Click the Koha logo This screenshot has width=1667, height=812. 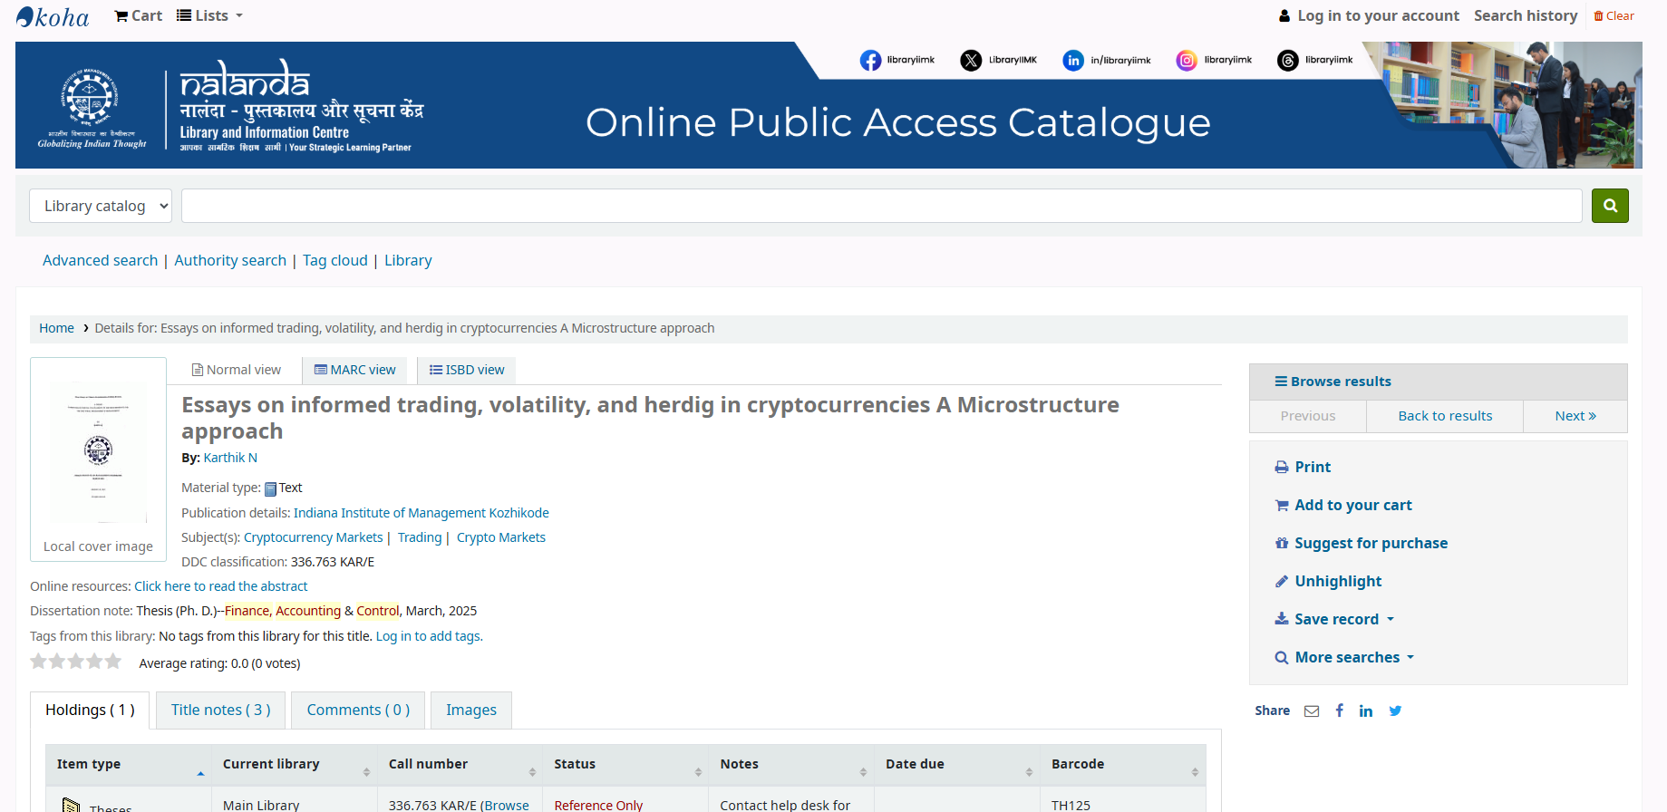pos(53,17)
